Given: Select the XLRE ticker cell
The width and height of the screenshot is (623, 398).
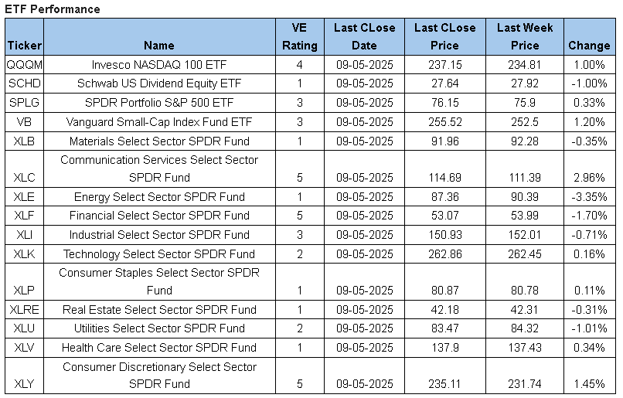Looking at the screenshot, I should (x=23, y=310).
